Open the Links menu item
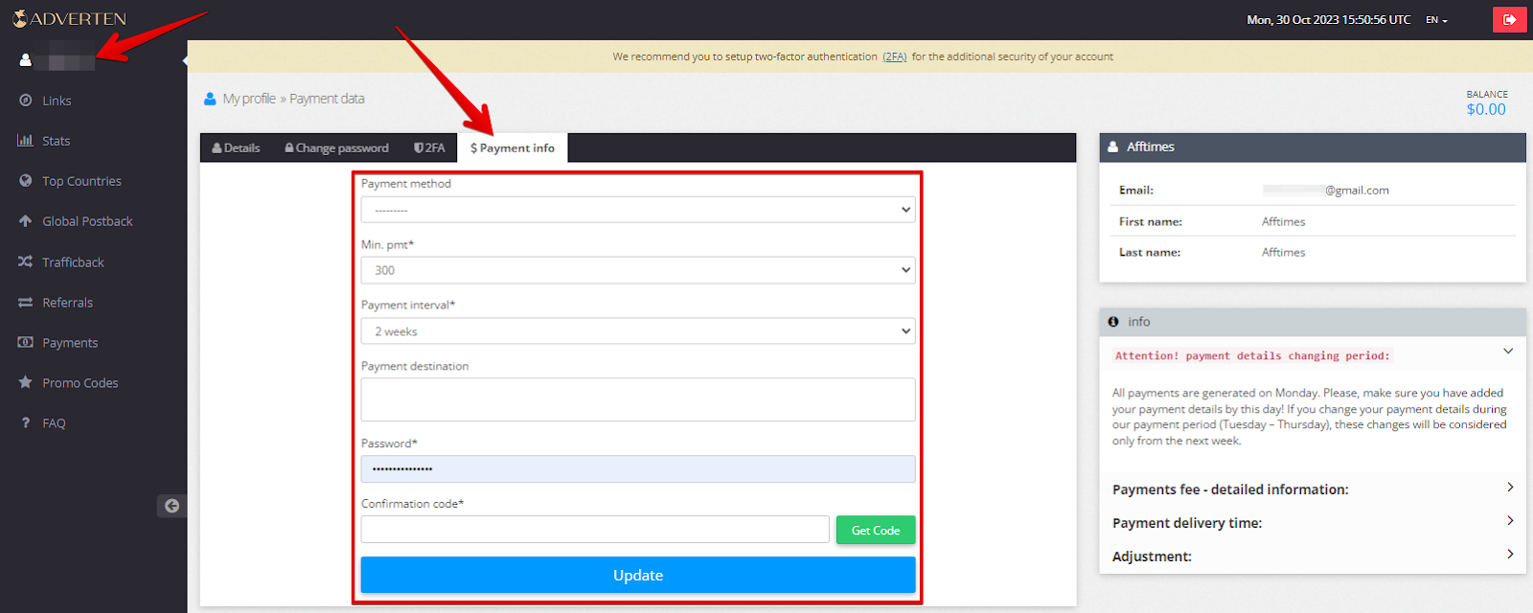 tap(57, 101)
